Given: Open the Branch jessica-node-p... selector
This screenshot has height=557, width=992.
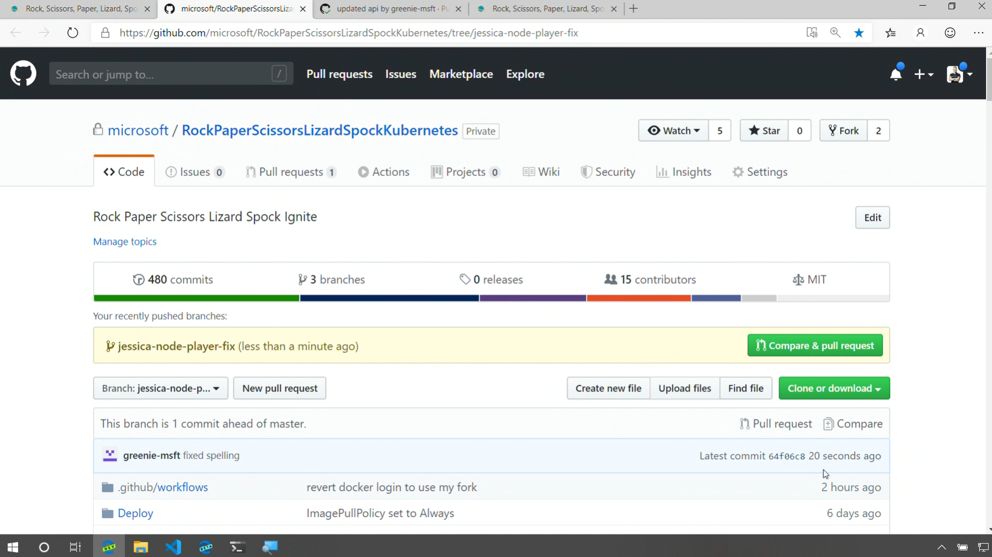Looking at the screenshot, I should click(161, 388).
